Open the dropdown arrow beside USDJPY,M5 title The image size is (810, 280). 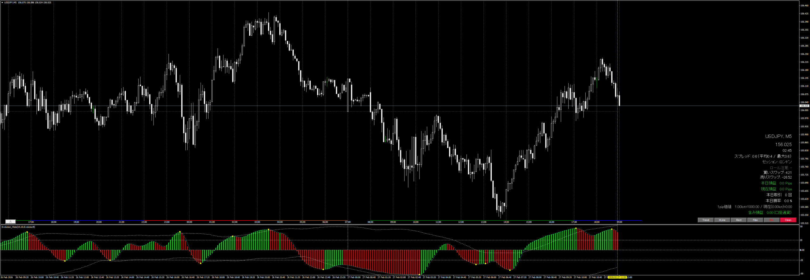2,3
